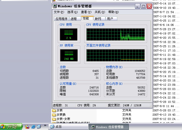Click the Task Manager title bar icon

55,6
